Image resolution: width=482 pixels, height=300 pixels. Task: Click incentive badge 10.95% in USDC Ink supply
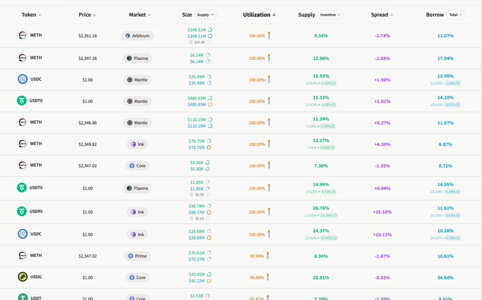tap(328, 238)
